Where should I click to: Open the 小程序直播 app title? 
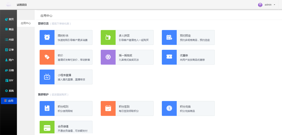[x=65, y=75]
